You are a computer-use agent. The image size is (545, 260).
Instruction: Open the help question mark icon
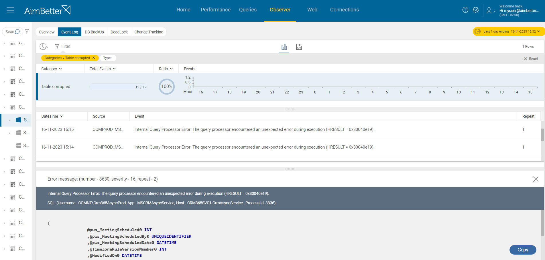[x=465, y=10]
